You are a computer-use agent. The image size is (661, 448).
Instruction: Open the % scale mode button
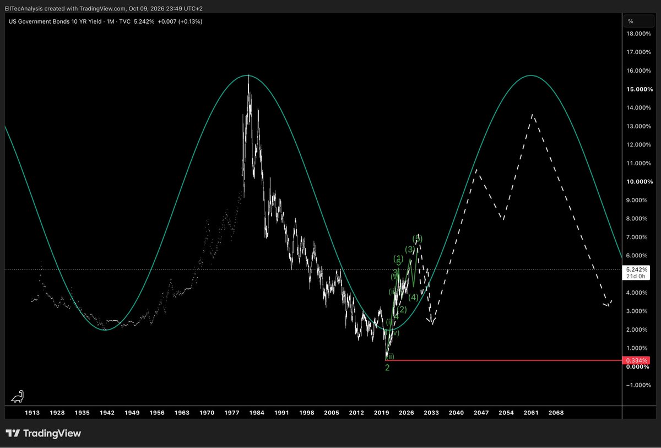coord(630,21)
